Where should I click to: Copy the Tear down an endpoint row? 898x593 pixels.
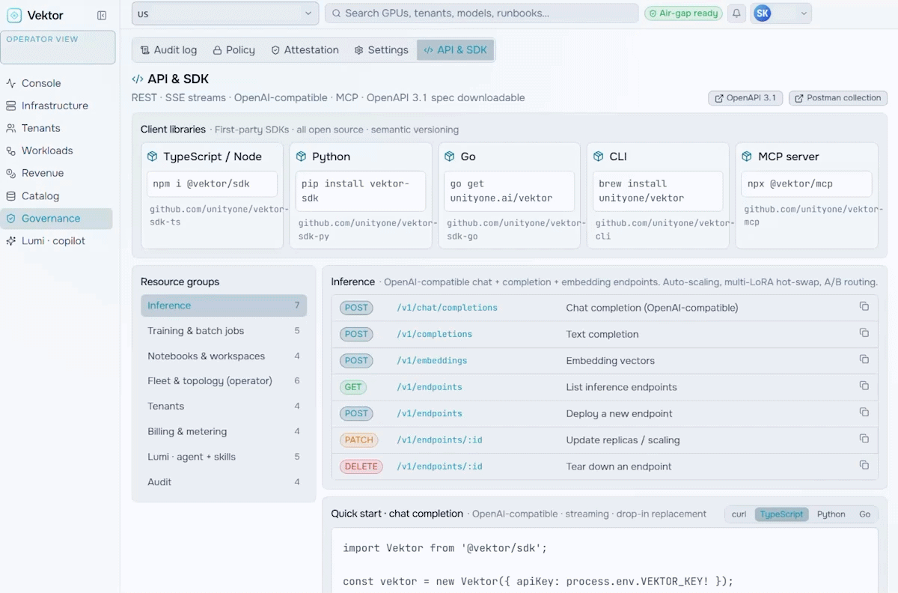864,466
